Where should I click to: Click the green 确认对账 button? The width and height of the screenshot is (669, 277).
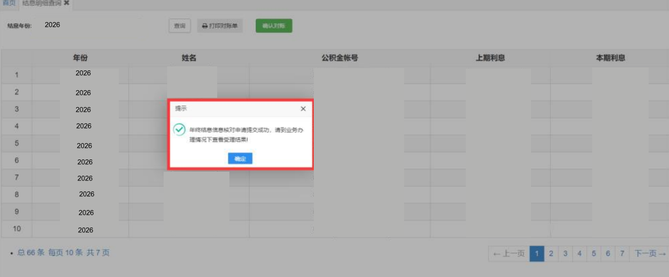(274, 26)
